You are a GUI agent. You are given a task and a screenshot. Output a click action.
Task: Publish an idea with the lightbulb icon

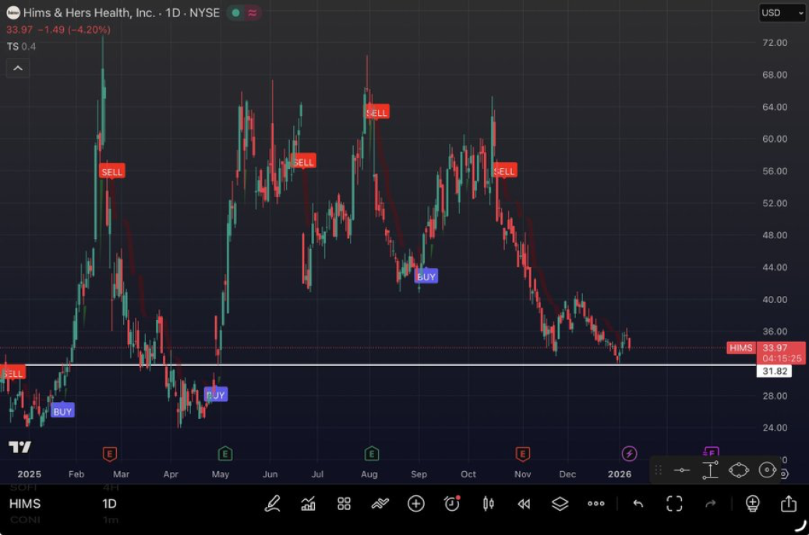click(753, 504)
